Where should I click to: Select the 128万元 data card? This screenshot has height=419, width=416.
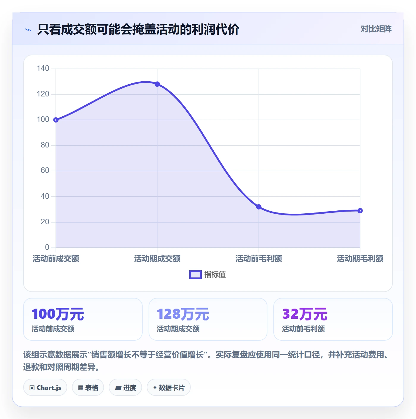pyautogui.click(x=208, y=319)
